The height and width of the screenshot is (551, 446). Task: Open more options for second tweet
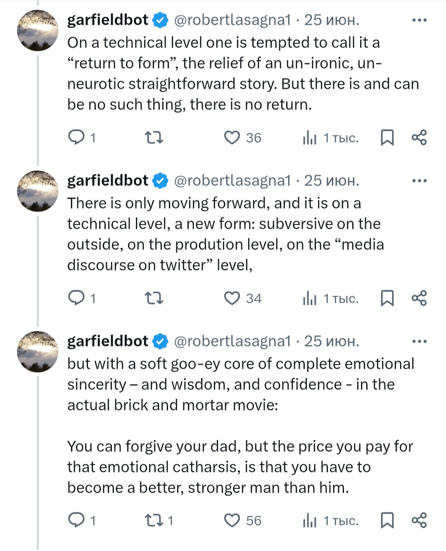419,181
